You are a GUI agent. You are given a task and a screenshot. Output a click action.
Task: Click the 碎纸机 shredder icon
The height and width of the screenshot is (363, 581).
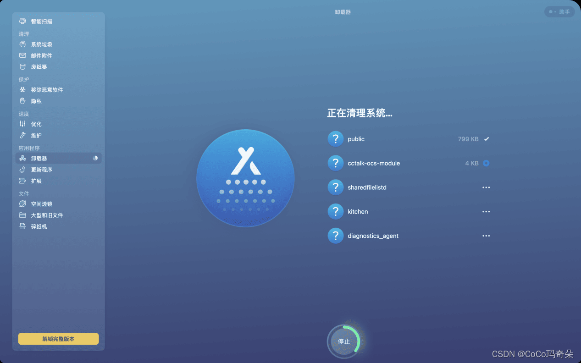pyautogui.click(x=22, y=226)
